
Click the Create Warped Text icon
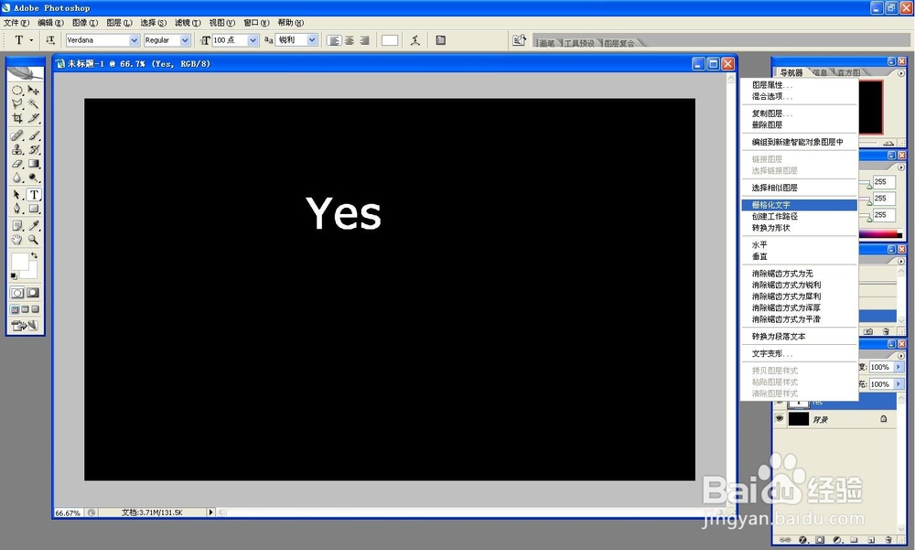[414, 40]
